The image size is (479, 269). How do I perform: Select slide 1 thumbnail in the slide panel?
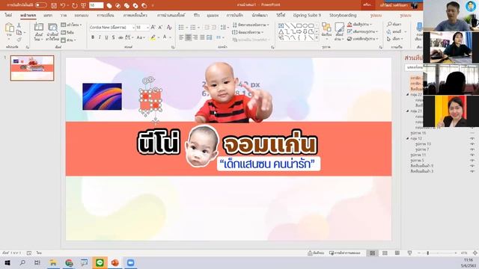(x=32, y=68)
